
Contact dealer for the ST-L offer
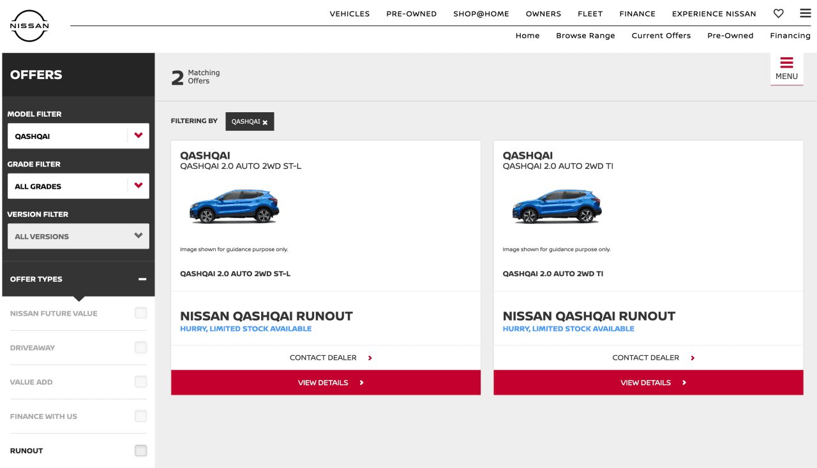tap(326, 358)
